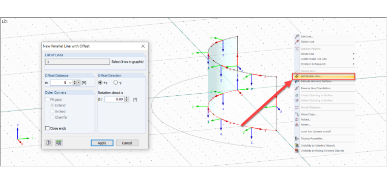The height and width of the screenshot is (184, 387).
Task: Click the 'Offset Direction' section header
Action: (x=109, y=76)
